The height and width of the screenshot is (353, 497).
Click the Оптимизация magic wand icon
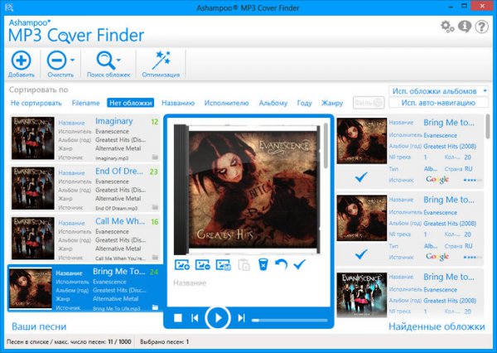pos(161,60)
